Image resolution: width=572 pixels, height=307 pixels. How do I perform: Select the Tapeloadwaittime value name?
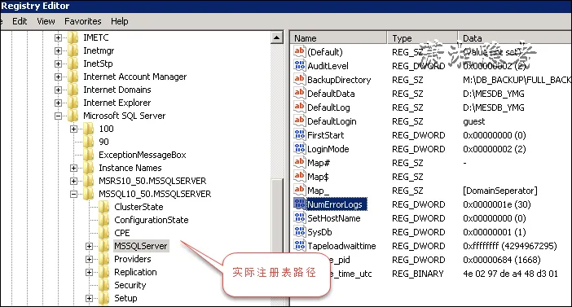click(x=341, y=246)
